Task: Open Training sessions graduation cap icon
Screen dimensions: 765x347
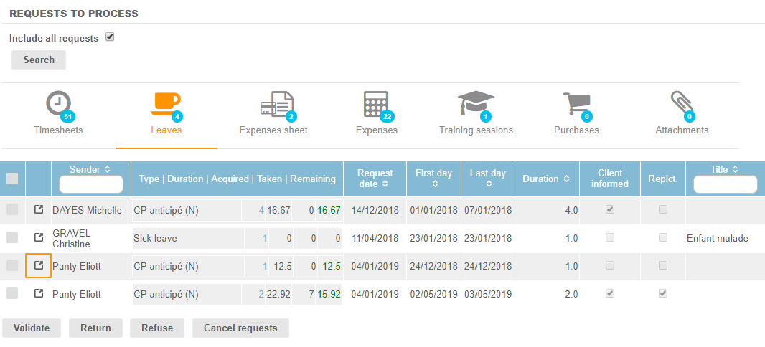Action: point(476,105)
